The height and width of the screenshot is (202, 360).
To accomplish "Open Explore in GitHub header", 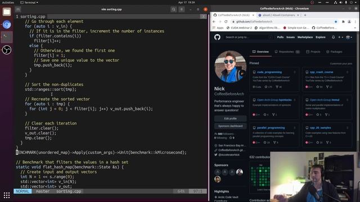I will (321, 37).
